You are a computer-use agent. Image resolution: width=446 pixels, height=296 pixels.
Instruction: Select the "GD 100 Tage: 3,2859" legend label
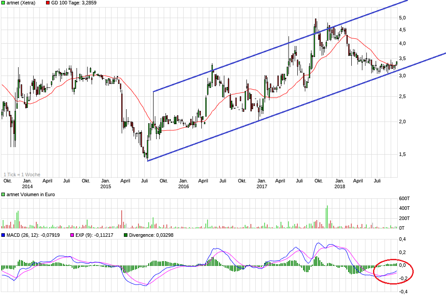pos(73,3)
